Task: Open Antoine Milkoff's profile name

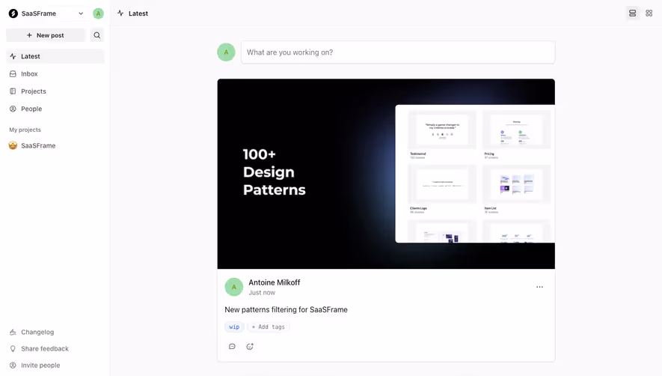Action: (274, 282)
